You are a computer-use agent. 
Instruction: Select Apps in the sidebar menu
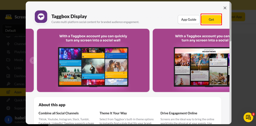pyautogui.click(x=13, y=92)
